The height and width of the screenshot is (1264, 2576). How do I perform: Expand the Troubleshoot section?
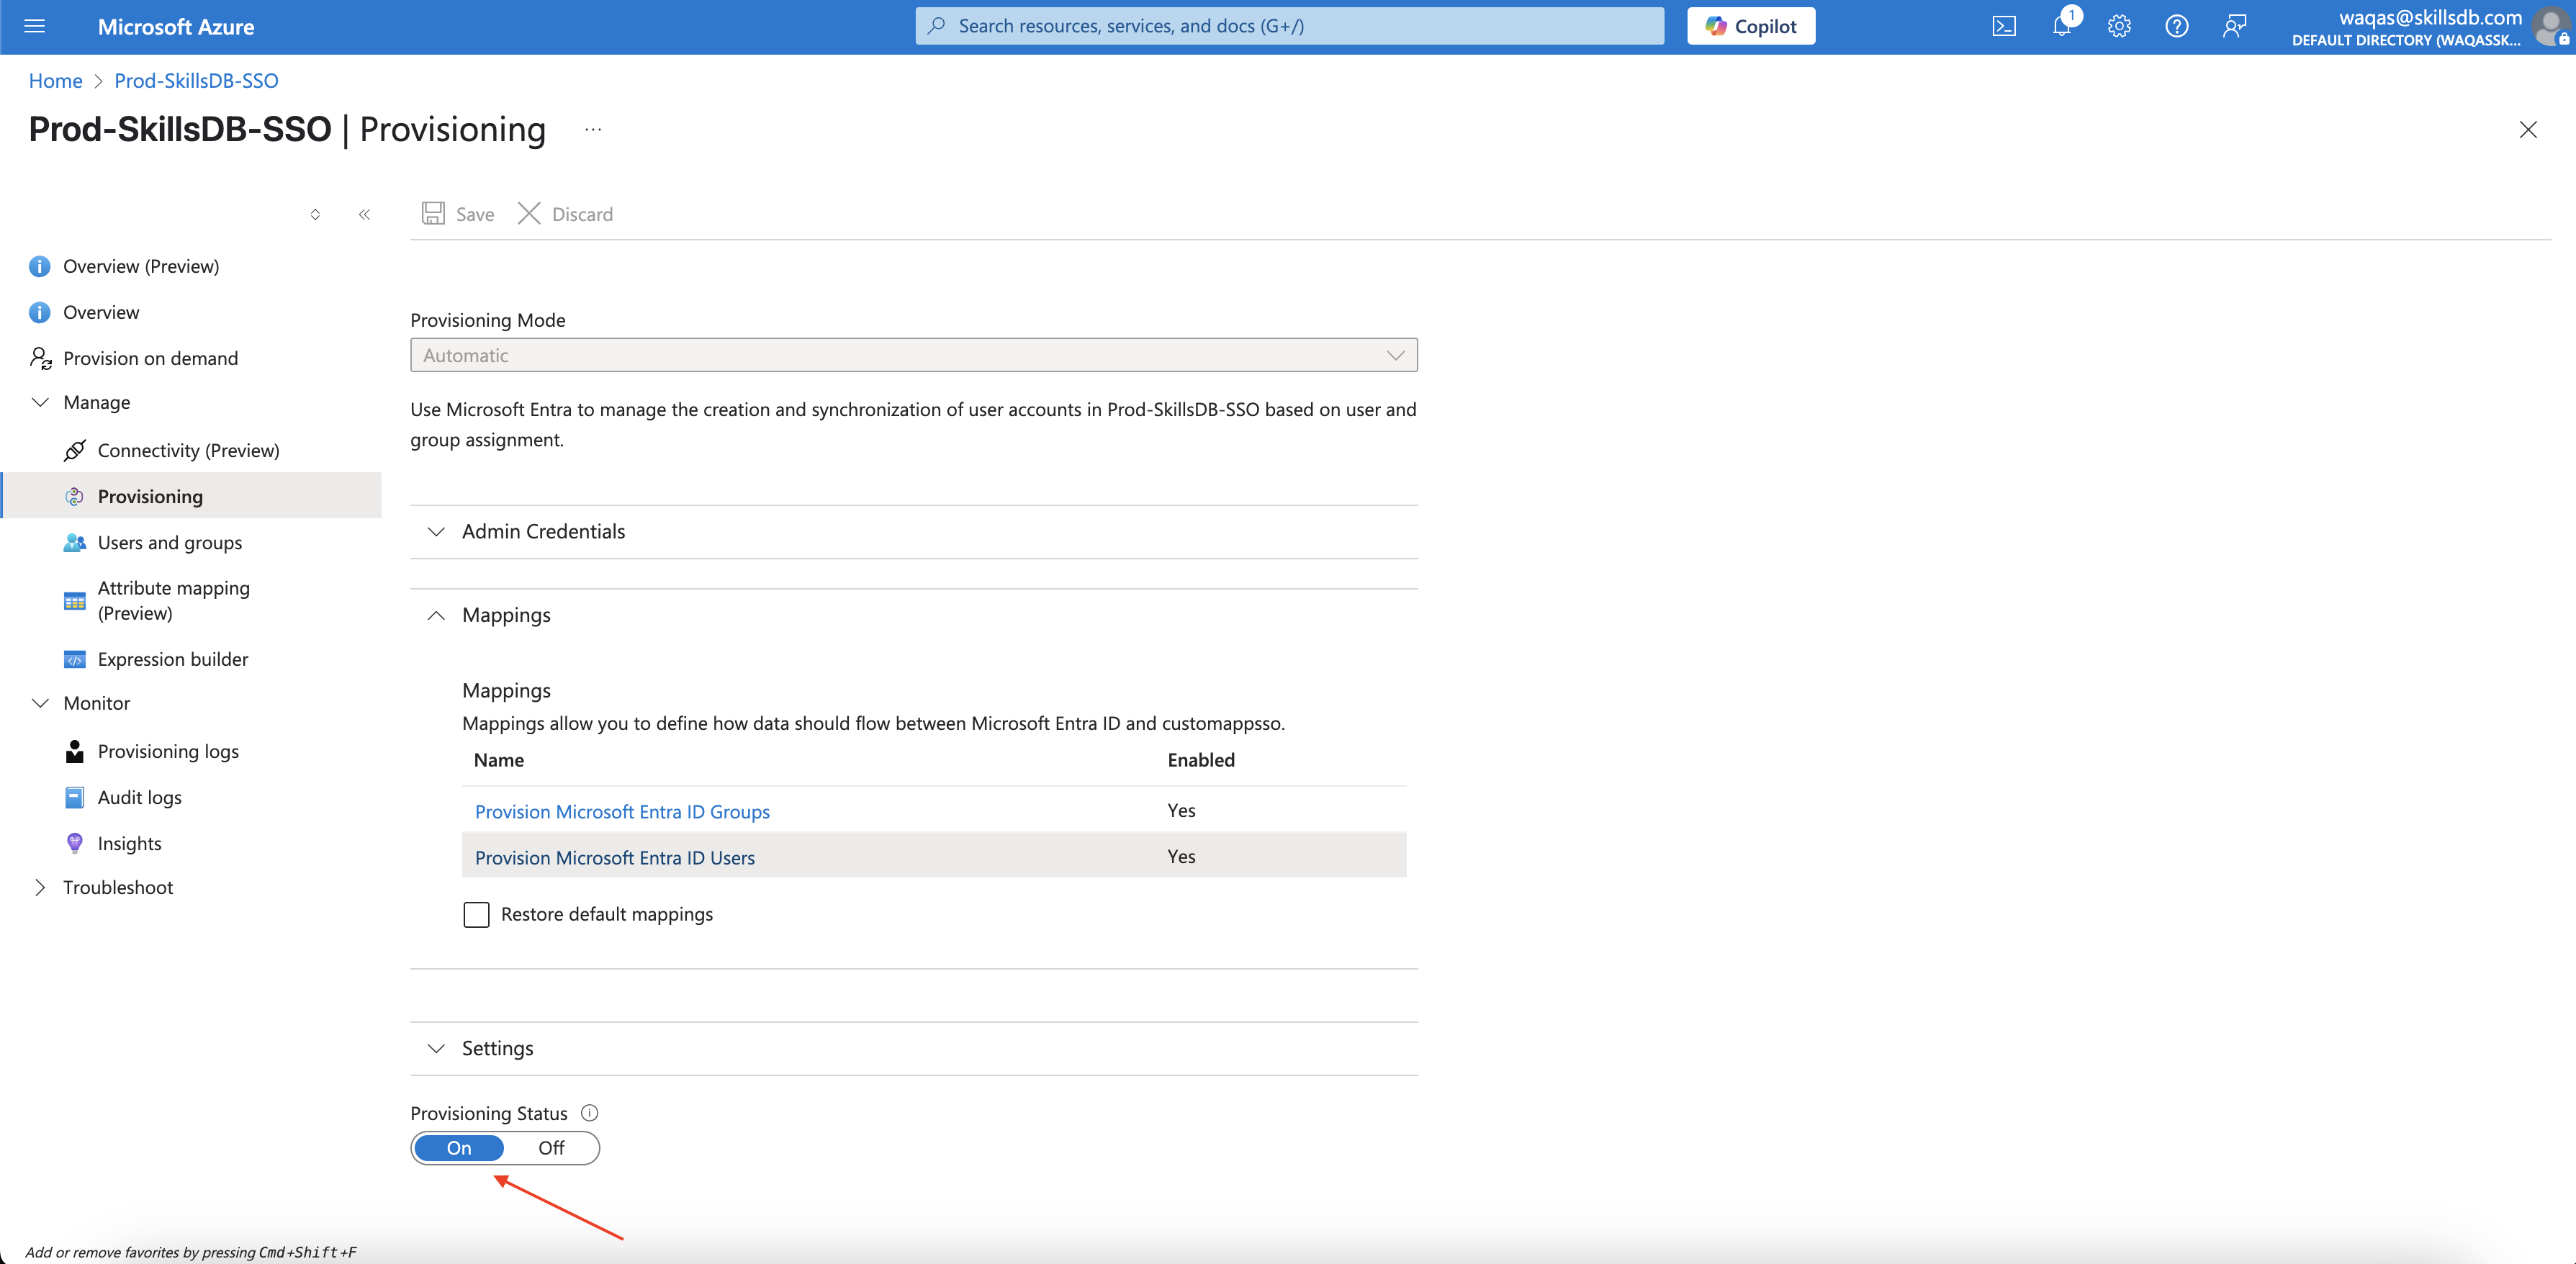coord(117,887)
